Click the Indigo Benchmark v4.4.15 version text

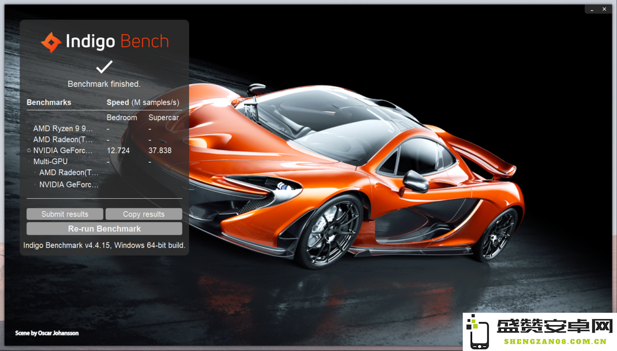[x=104, y=245]
